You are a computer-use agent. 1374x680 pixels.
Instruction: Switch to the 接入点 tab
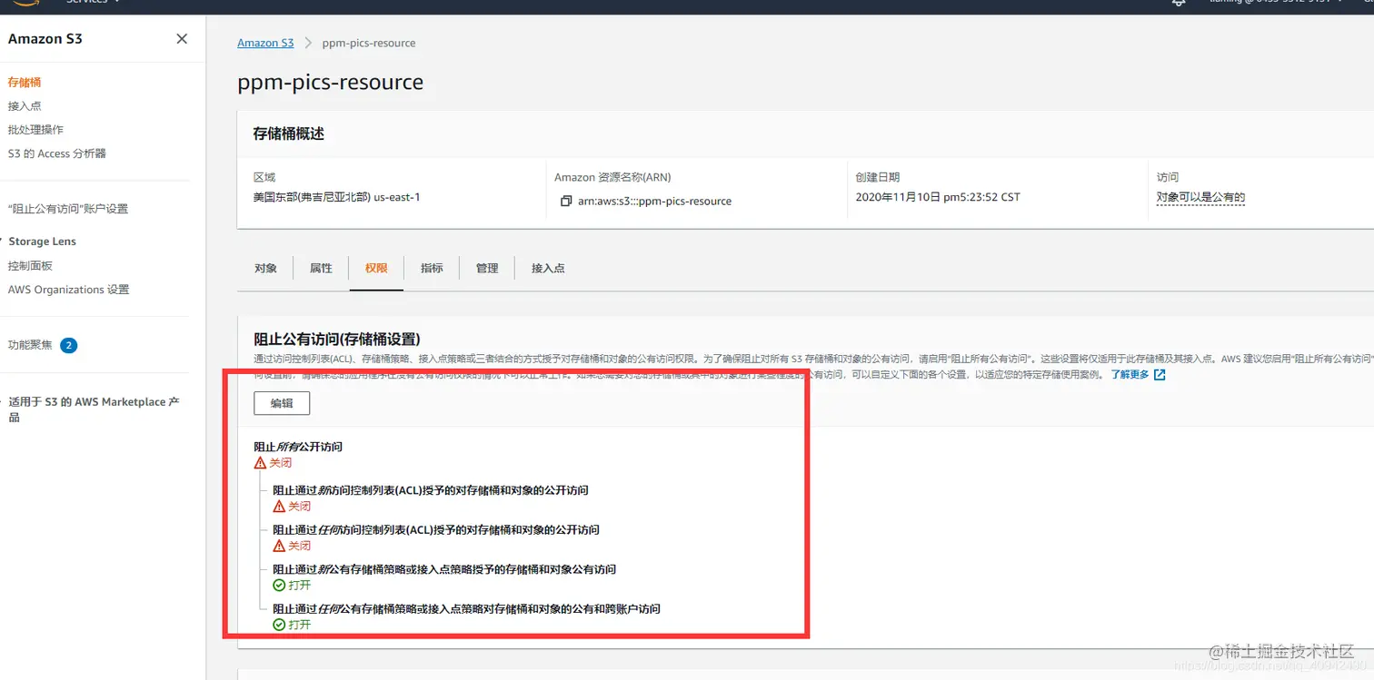pos(548,268)
